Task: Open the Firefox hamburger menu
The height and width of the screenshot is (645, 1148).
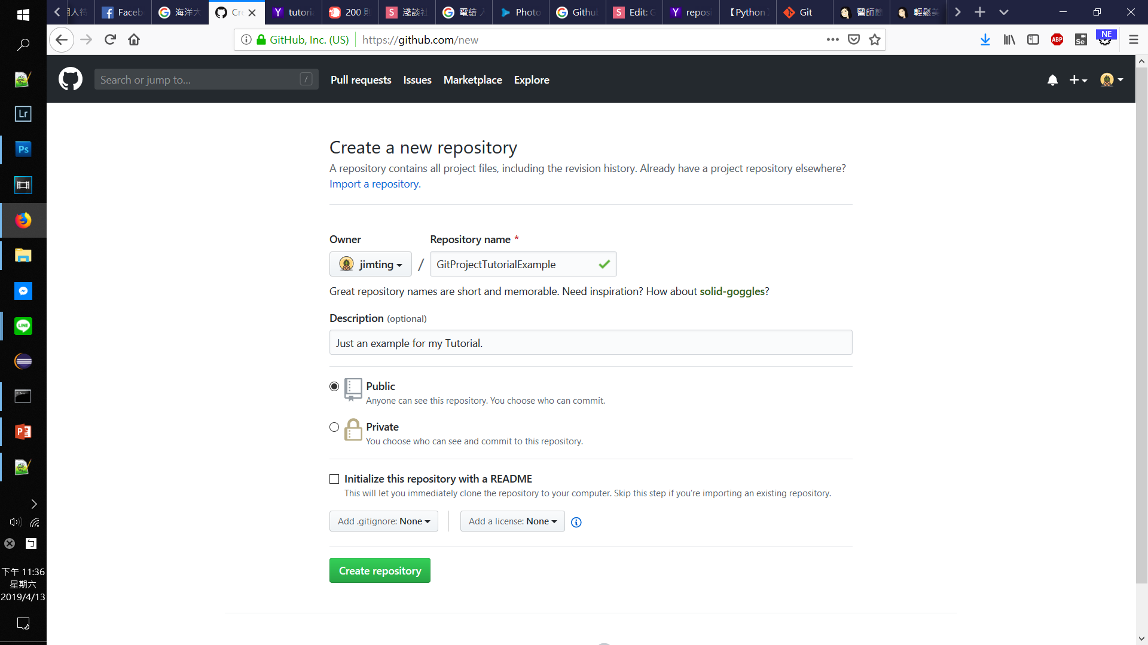Action: [1133, 39]
